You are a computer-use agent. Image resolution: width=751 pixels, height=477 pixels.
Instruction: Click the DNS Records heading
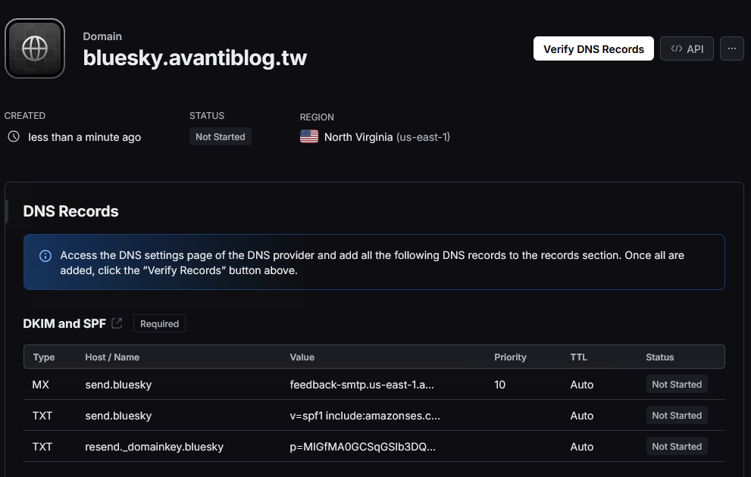click(71, 211)
